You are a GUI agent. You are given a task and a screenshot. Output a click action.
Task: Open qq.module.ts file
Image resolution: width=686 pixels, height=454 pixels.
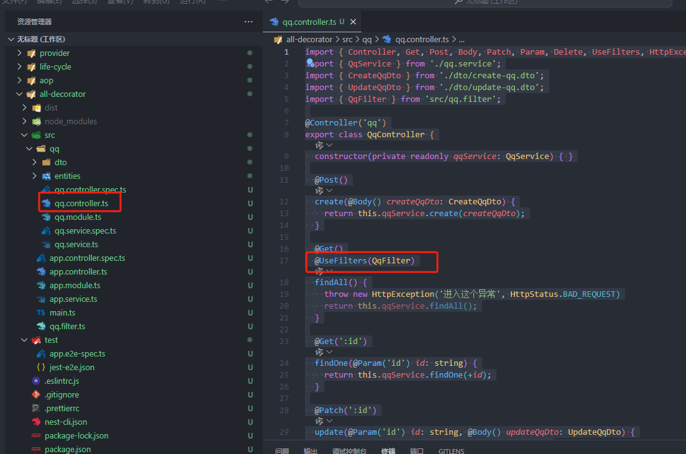[78, 217]
